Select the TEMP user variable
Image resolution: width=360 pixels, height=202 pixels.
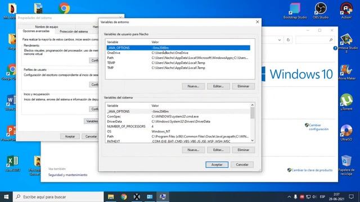tap(178, 63)
